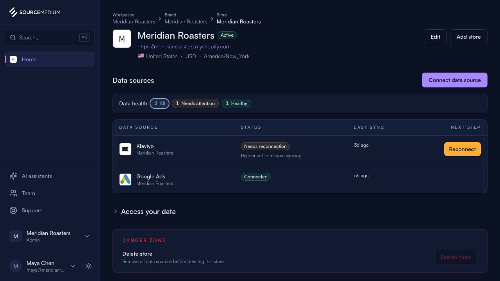Click the search magnifier icon
The image size is (500, 281).
point(13,37)
